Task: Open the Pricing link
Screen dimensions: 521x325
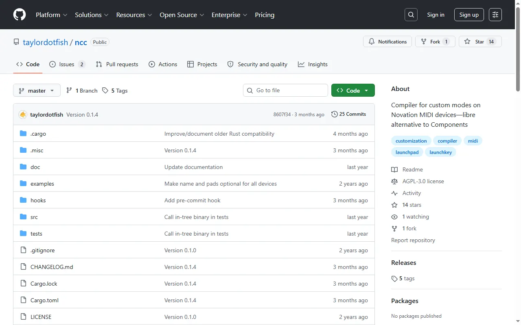Action: click(265, 15)
